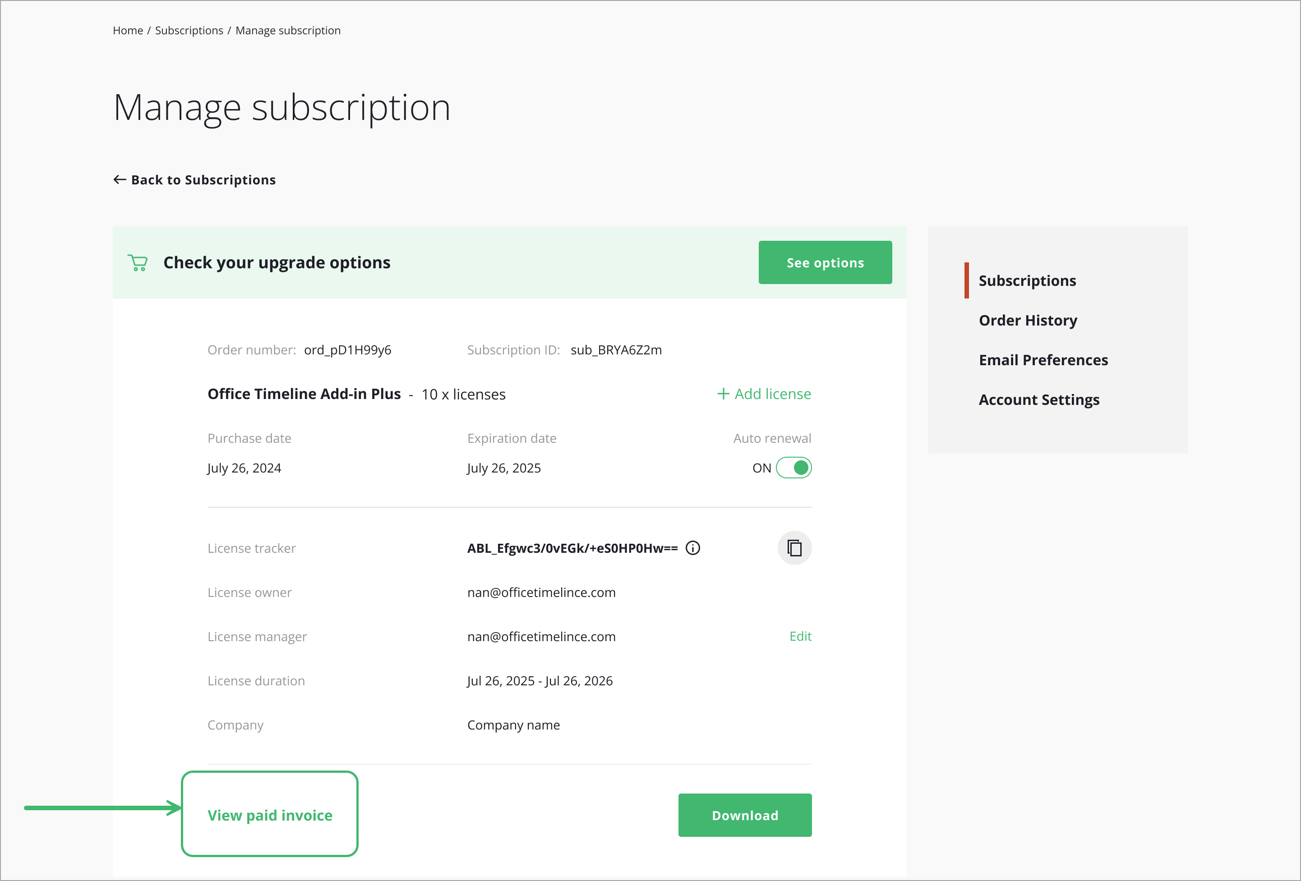Open Home breadcrumb link

(x=128, y=30)
